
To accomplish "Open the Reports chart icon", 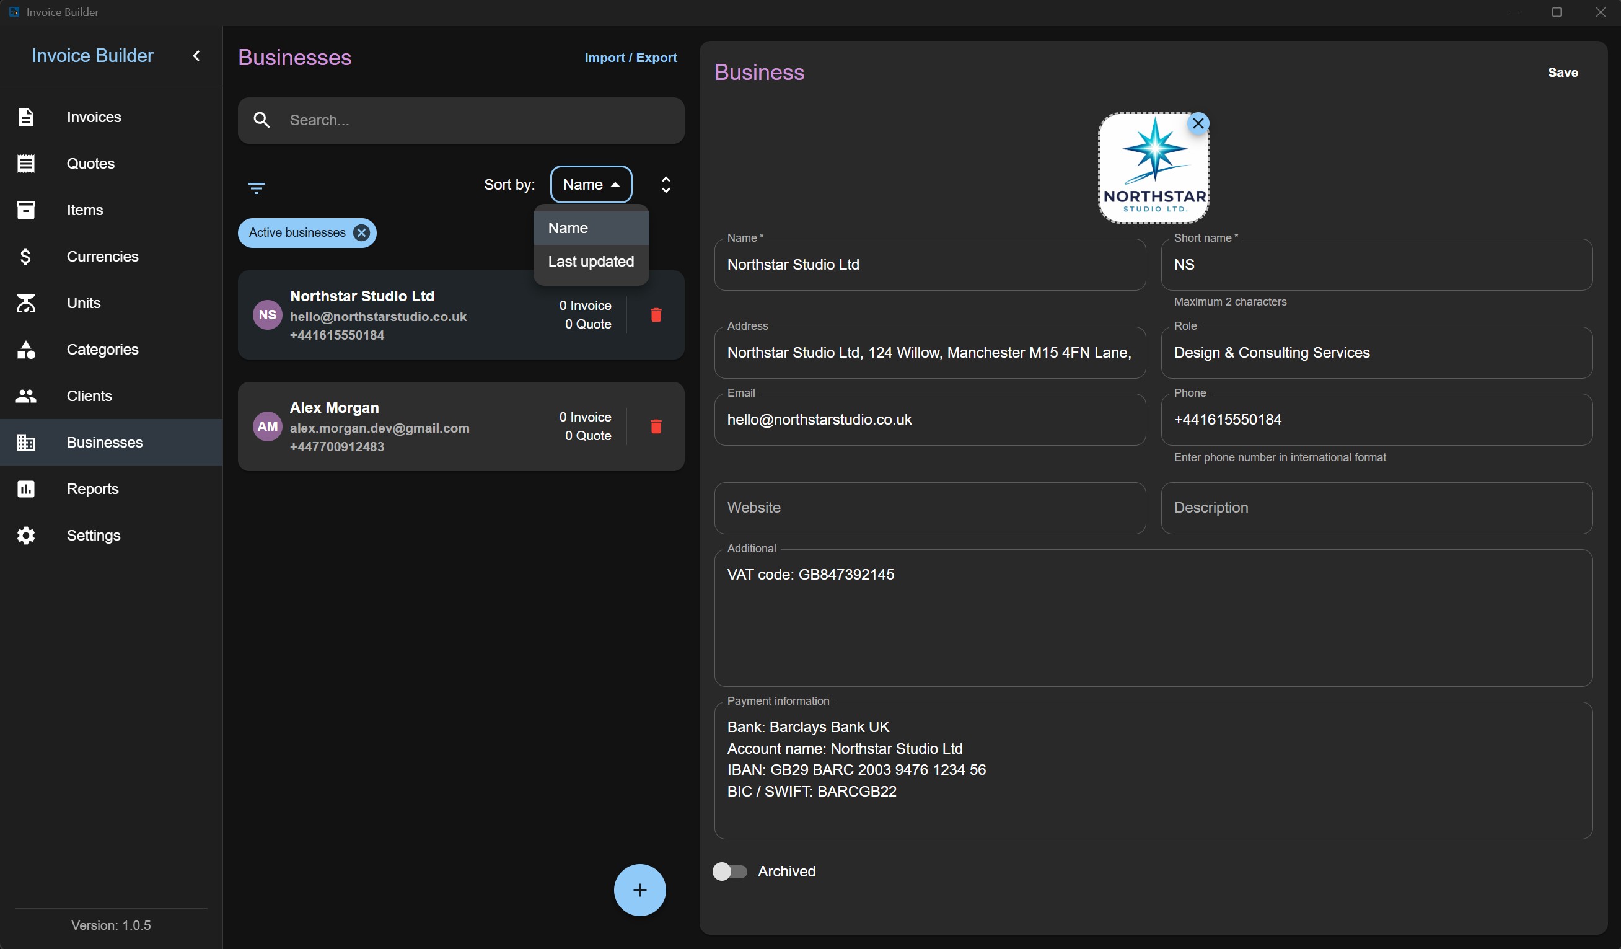I will 26,489.
